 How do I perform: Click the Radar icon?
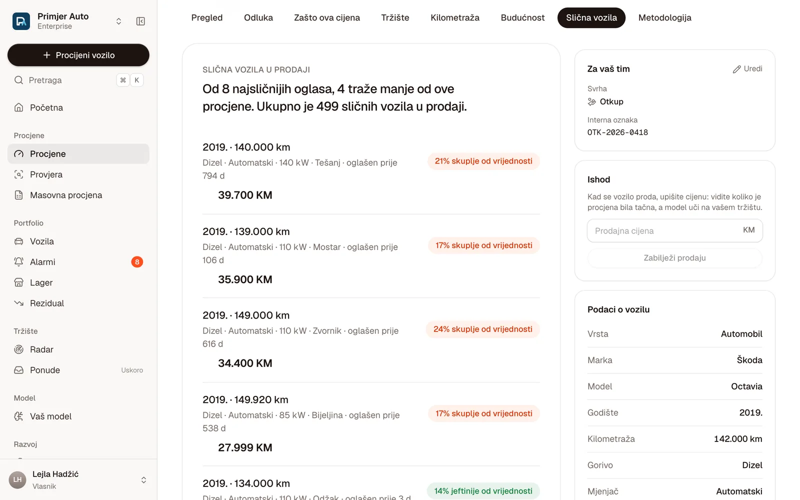point(18,349)
